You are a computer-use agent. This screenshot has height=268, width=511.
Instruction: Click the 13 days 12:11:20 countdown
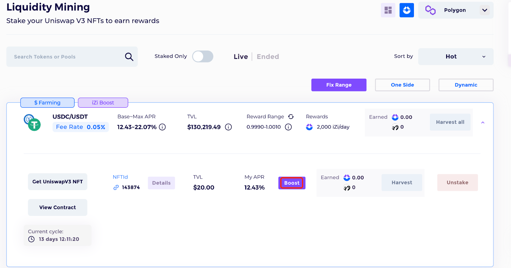coord(59,239)
